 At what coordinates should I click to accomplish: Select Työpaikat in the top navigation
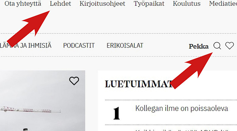(149, 4)
